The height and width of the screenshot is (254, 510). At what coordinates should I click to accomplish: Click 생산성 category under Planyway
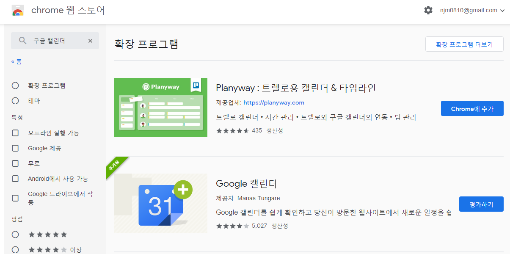(x=275, y=130)
